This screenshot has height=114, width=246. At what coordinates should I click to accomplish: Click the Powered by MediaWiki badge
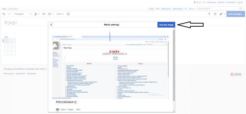point(236,74)
